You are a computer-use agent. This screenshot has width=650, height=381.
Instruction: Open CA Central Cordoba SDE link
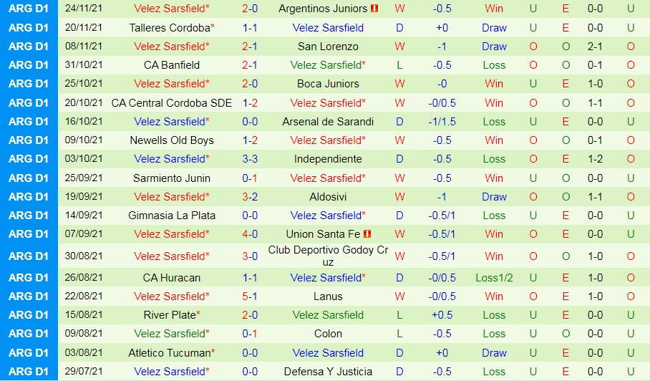172,103
